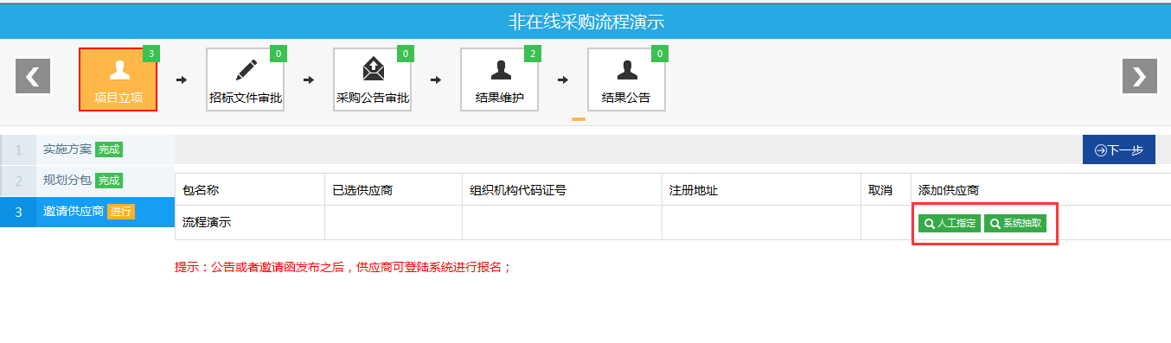
Task: Click the 进行 tag beside 邀请供应商
Action: pos(121,212)
